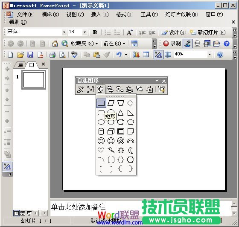Expand the font size dropdown showing 18
The height and width of the screenshot is (227, 239).
pyautogui.click(x=85, y=32)
